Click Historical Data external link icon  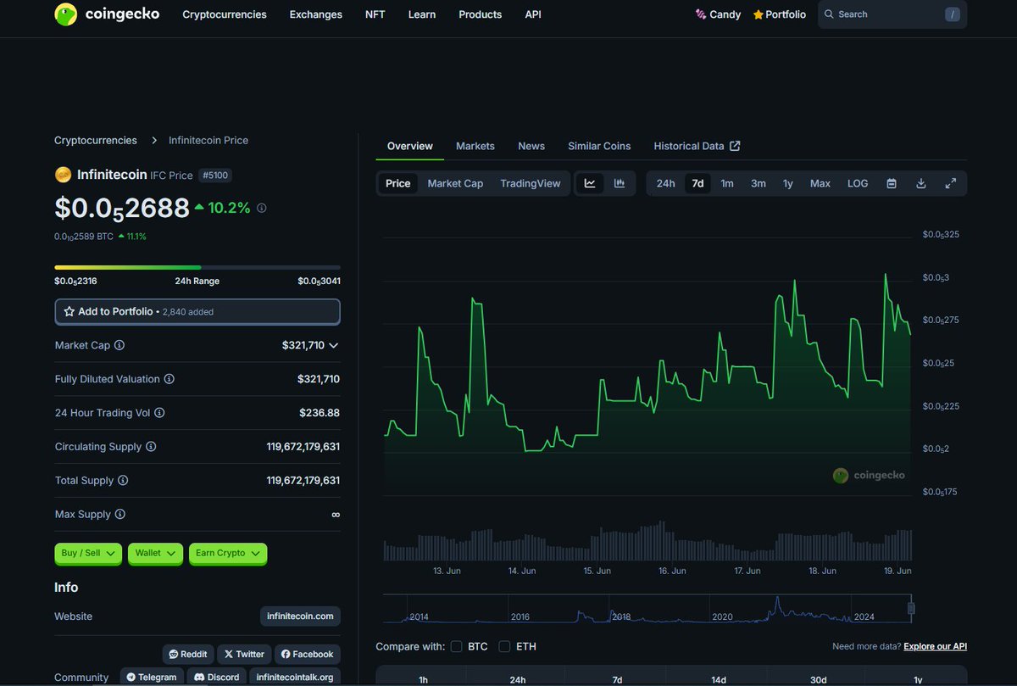pos(735,146)
